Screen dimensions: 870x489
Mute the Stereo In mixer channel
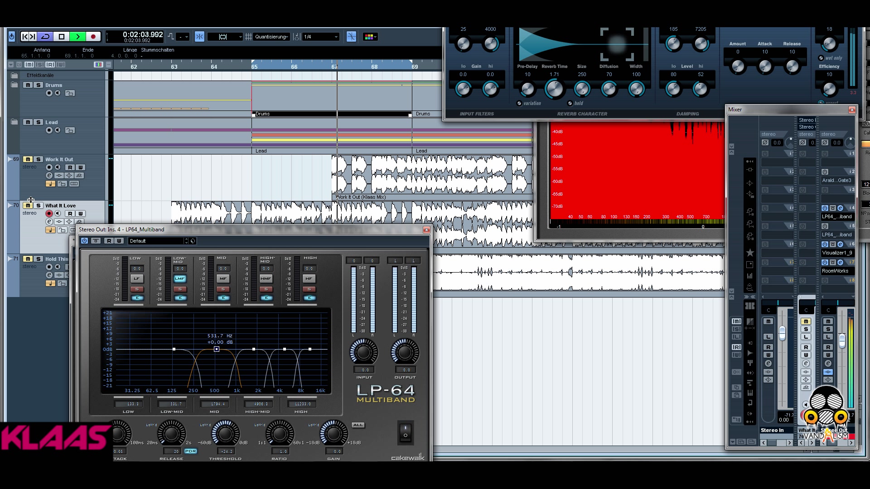point(768,321)
